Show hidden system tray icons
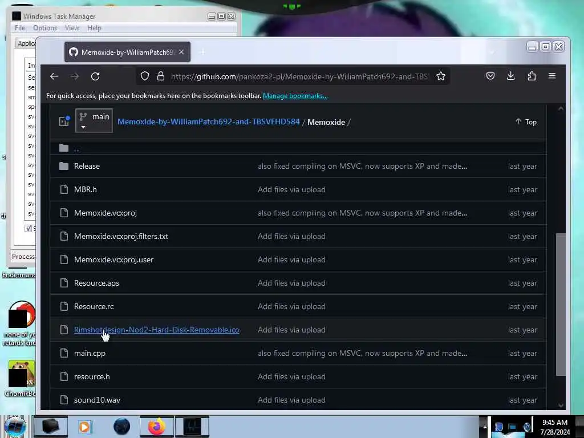The height and width of the screenshot is (438, 584). (x=485, y=427)
